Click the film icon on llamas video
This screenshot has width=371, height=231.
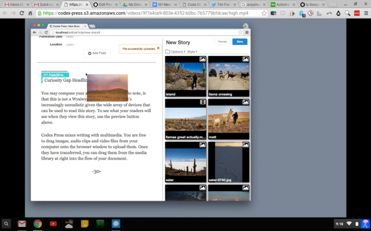pyautogui.click(x=203, y=102)
